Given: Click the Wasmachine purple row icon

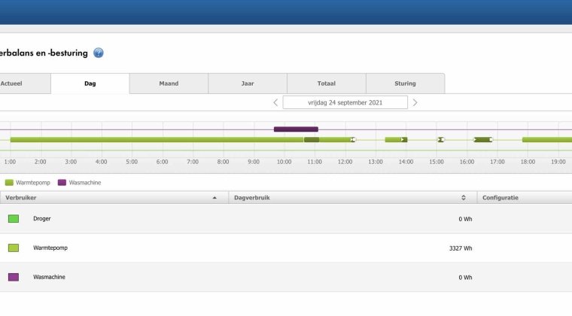Looking at the screenshot, I should point(14,277).
